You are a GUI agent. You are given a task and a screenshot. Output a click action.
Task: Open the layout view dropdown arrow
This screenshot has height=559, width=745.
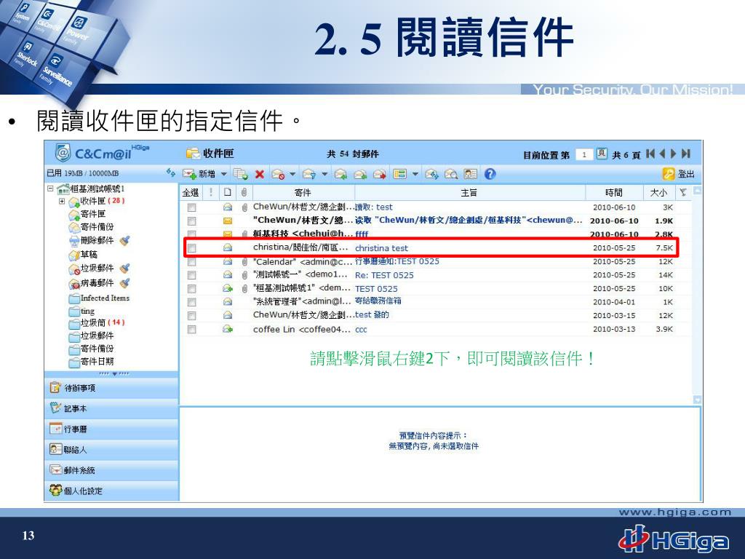415,174
